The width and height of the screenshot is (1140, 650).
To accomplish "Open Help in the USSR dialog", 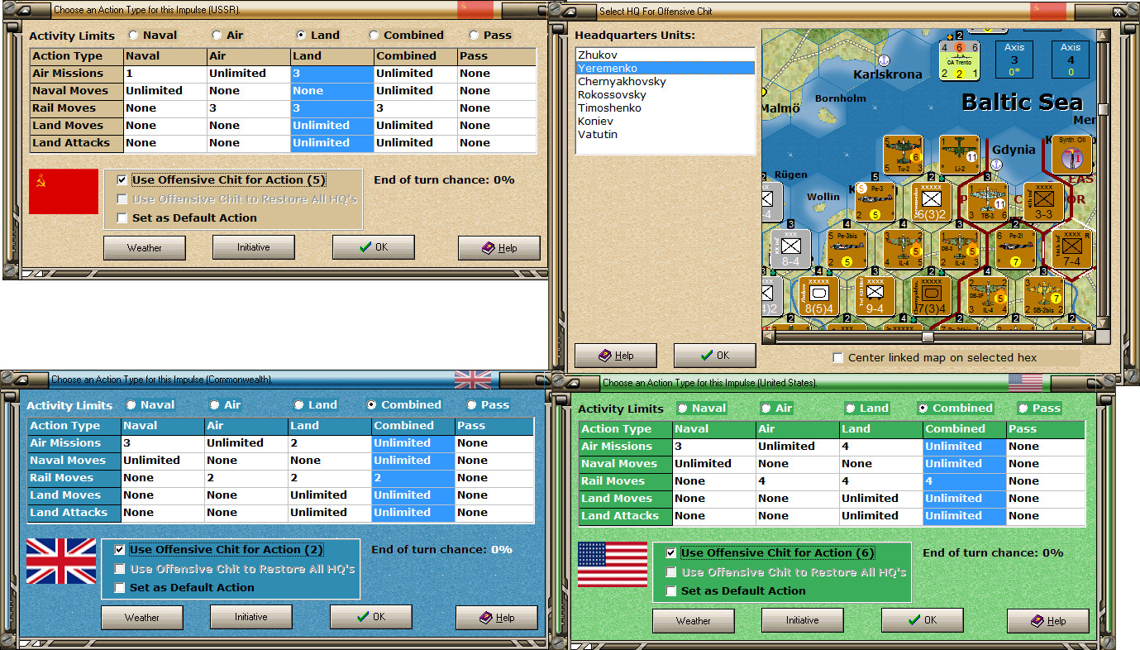I will click(499, 248).
